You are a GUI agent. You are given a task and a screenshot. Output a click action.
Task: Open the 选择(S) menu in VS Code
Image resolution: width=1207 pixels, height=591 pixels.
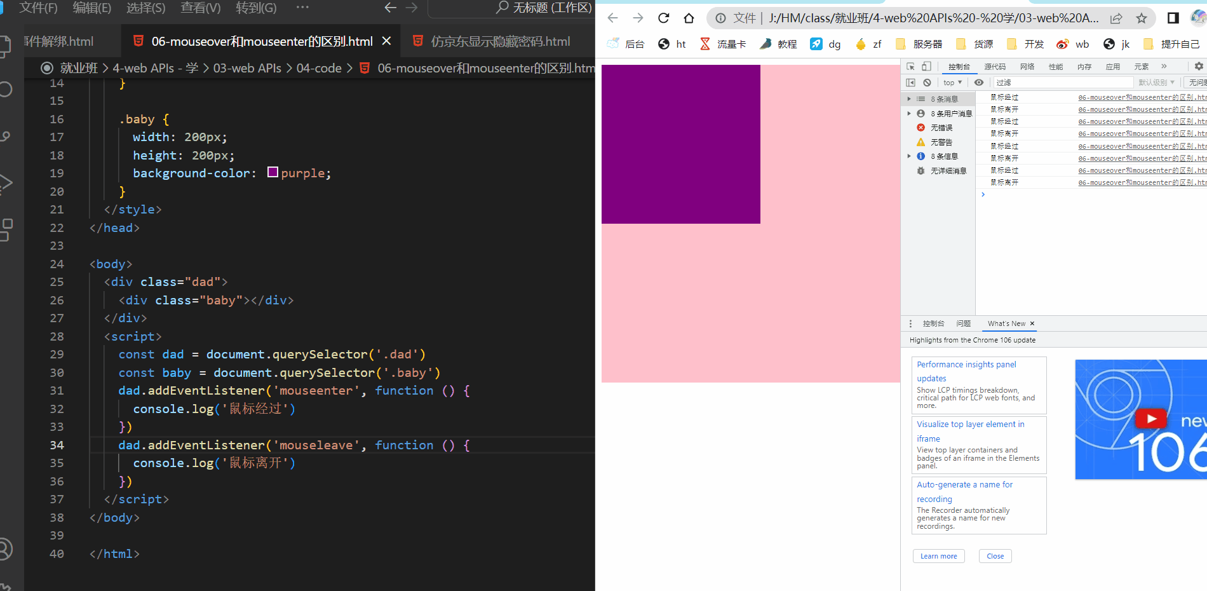[x=146, y=8]
